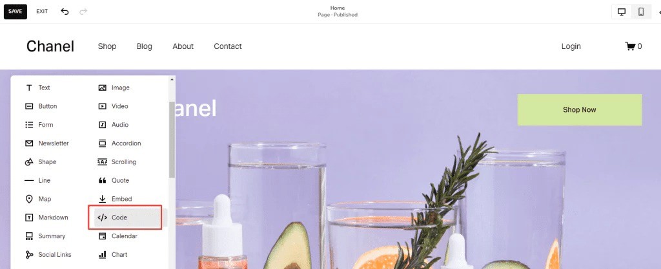
Task: Open the Shop navigation item
Action: click(107, 46)
